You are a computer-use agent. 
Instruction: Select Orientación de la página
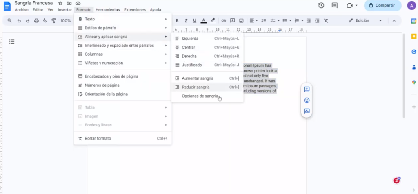pos(123,94)
